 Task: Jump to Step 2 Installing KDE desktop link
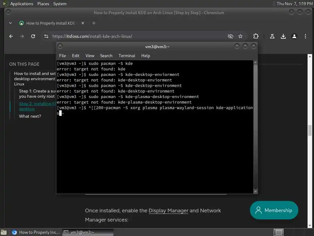37,106
